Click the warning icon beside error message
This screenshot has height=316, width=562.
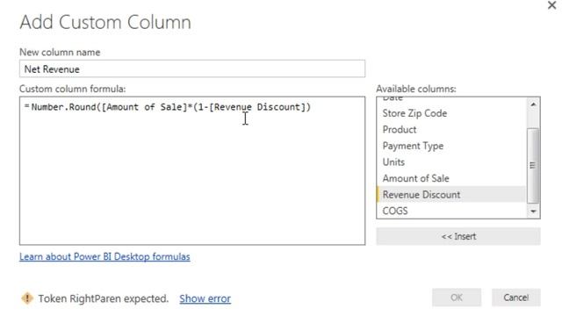coord(27,298)
